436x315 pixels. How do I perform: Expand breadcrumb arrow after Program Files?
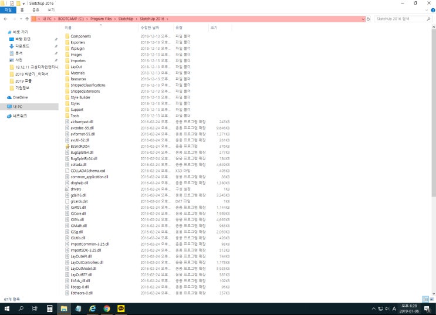(x=115, y=19)
